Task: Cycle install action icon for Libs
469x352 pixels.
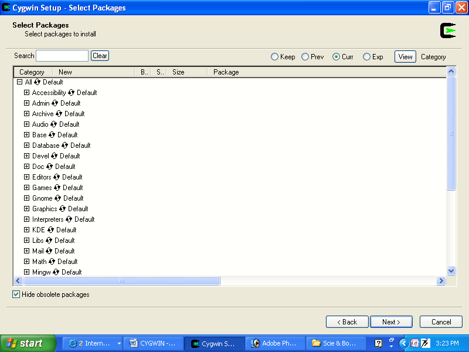Action: click(x=49, y=241)
